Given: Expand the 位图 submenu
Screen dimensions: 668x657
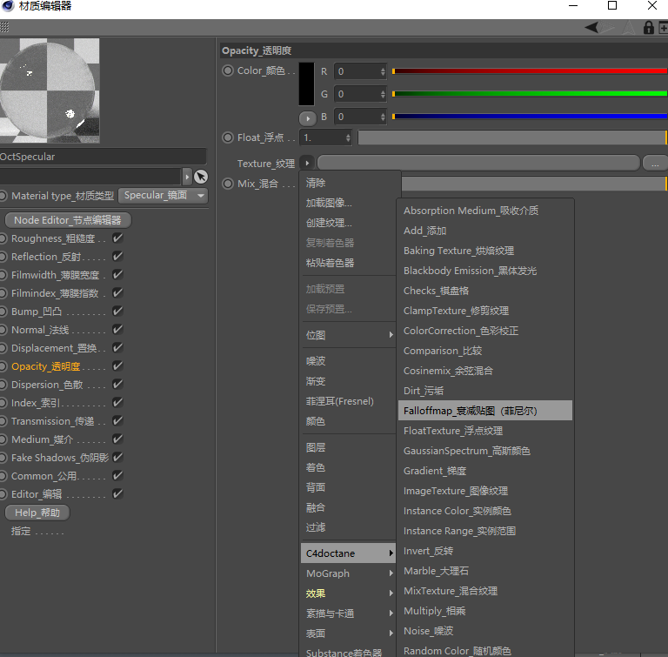Looking at the screenshot, I should [348, 335].
